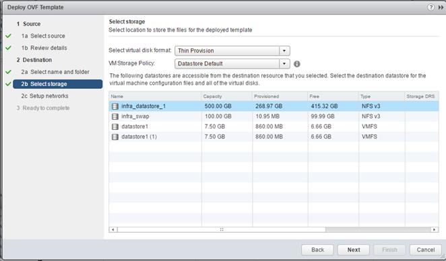Click the VMFS type of datastore1 (1)
This screenshot has height=261, width=446.
(369, 137)
